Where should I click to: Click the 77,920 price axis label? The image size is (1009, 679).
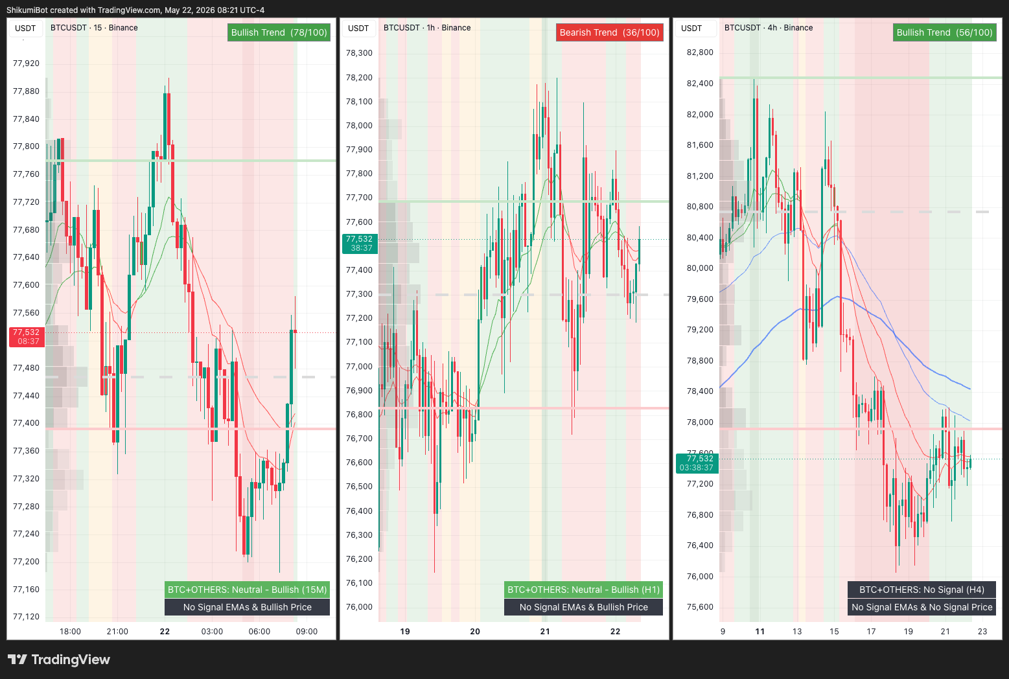tap(26, 63)
